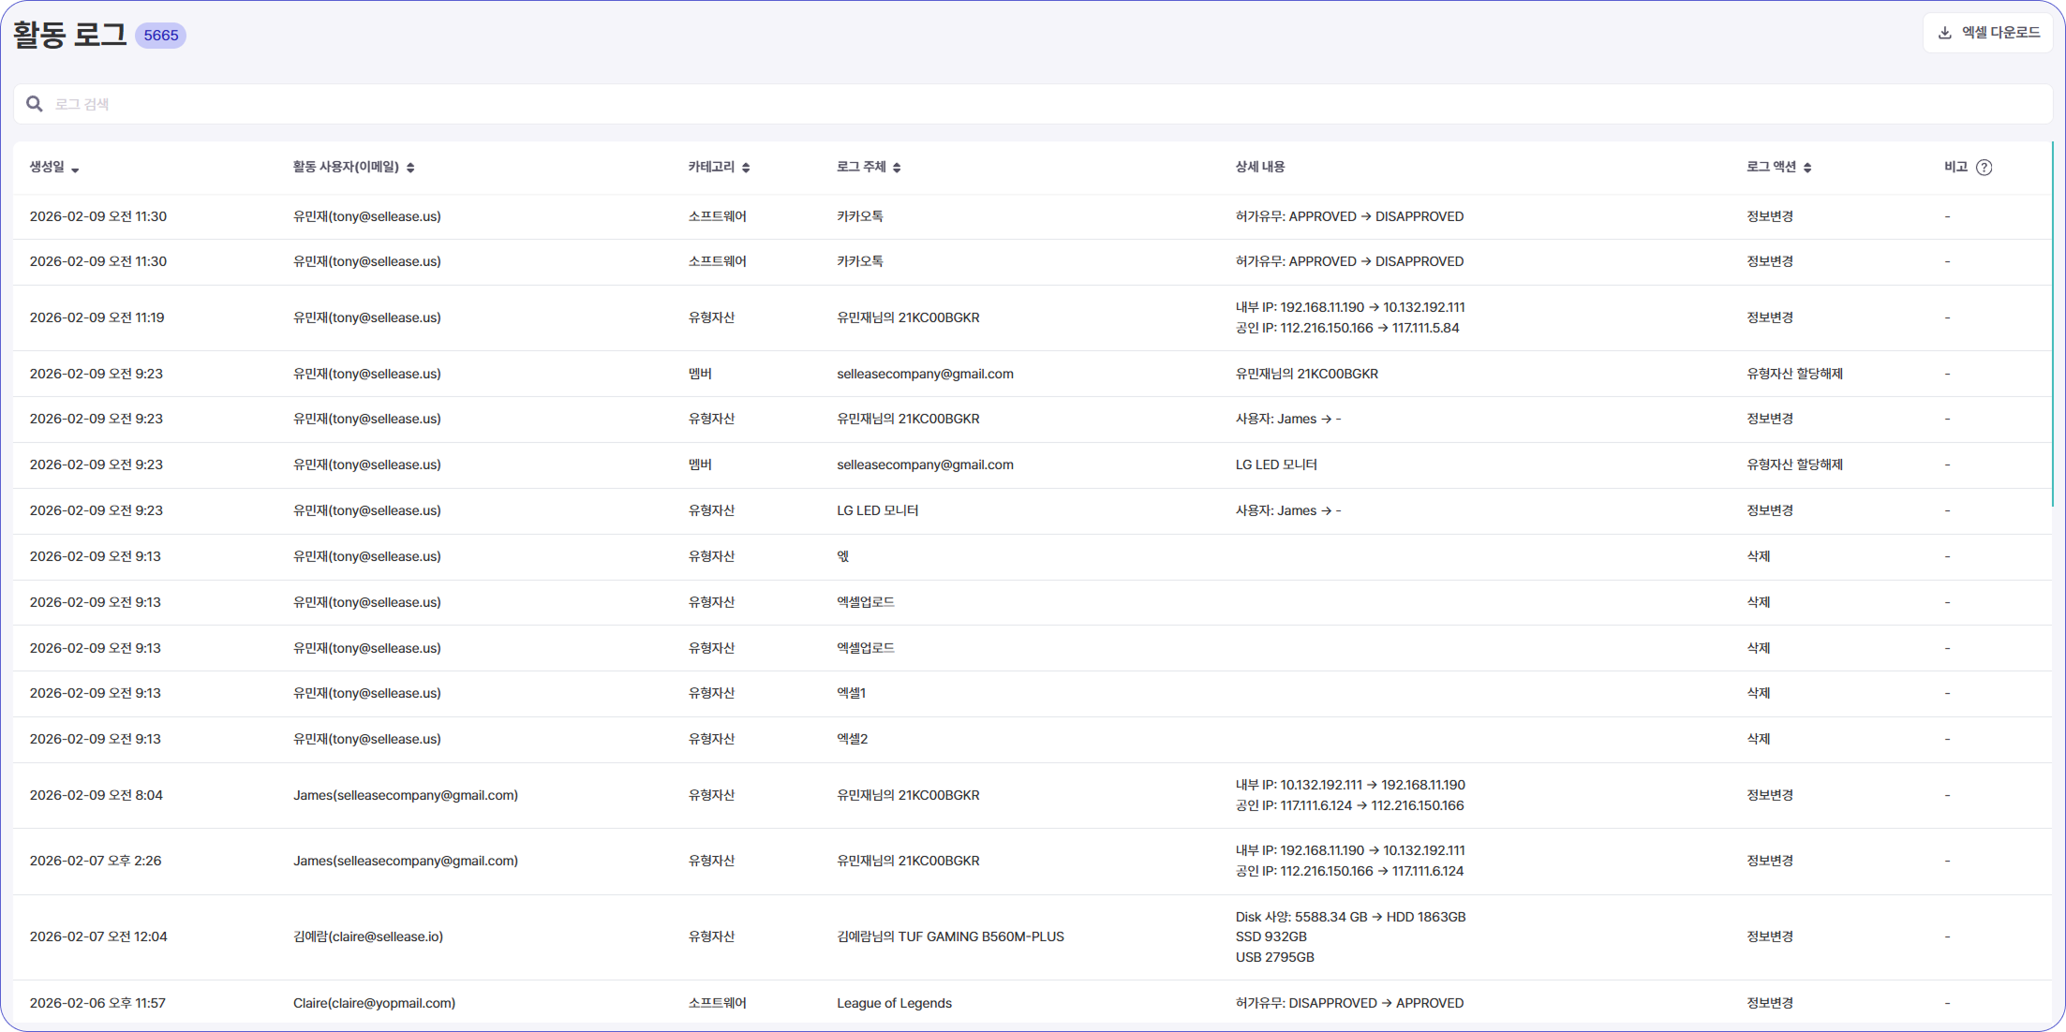Click selleasecompany@gmail.com in LG LED 모니터 row
This screenshot has width=2066, height=1032.
tap(925, 464)
